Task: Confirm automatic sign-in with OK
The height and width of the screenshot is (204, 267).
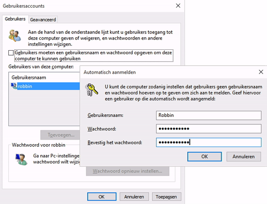Action: click(204, 157)
